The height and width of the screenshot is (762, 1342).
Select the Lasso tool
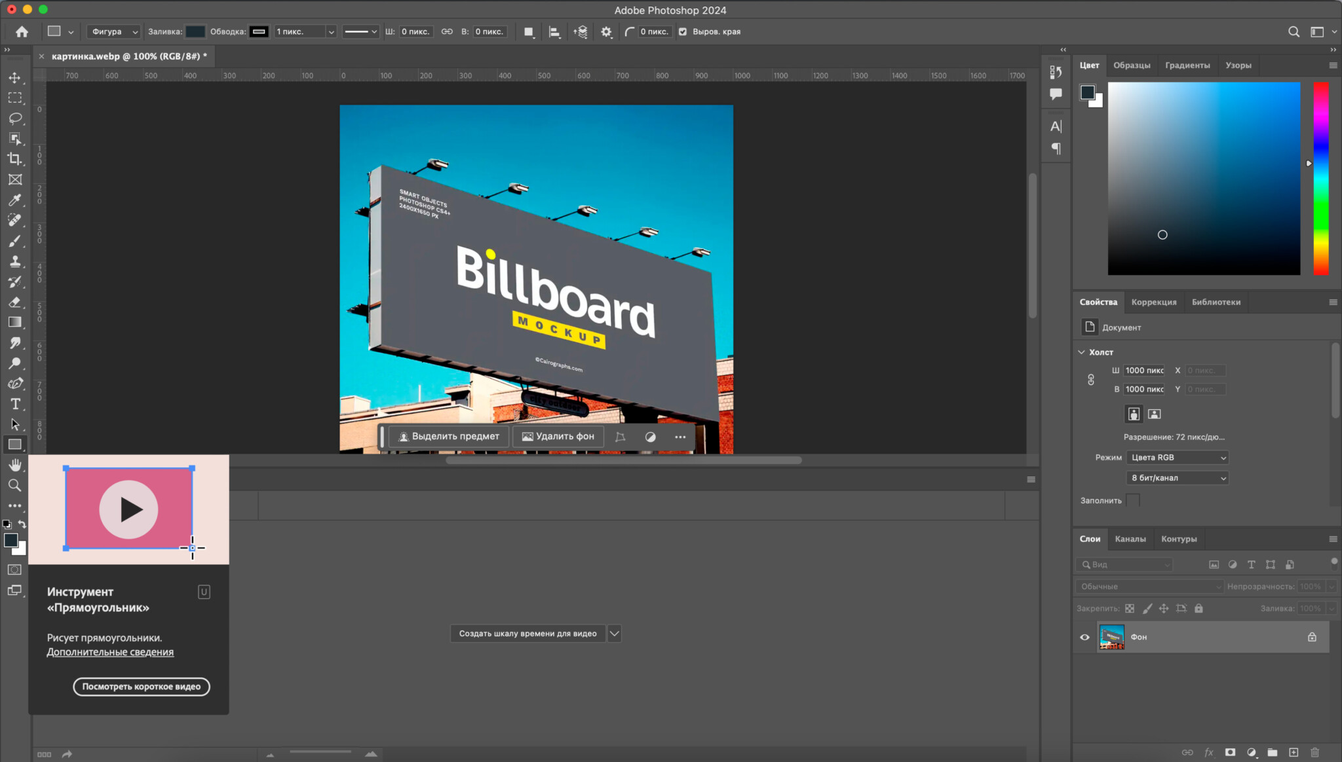pyautogui.click(x=14, y=118)
